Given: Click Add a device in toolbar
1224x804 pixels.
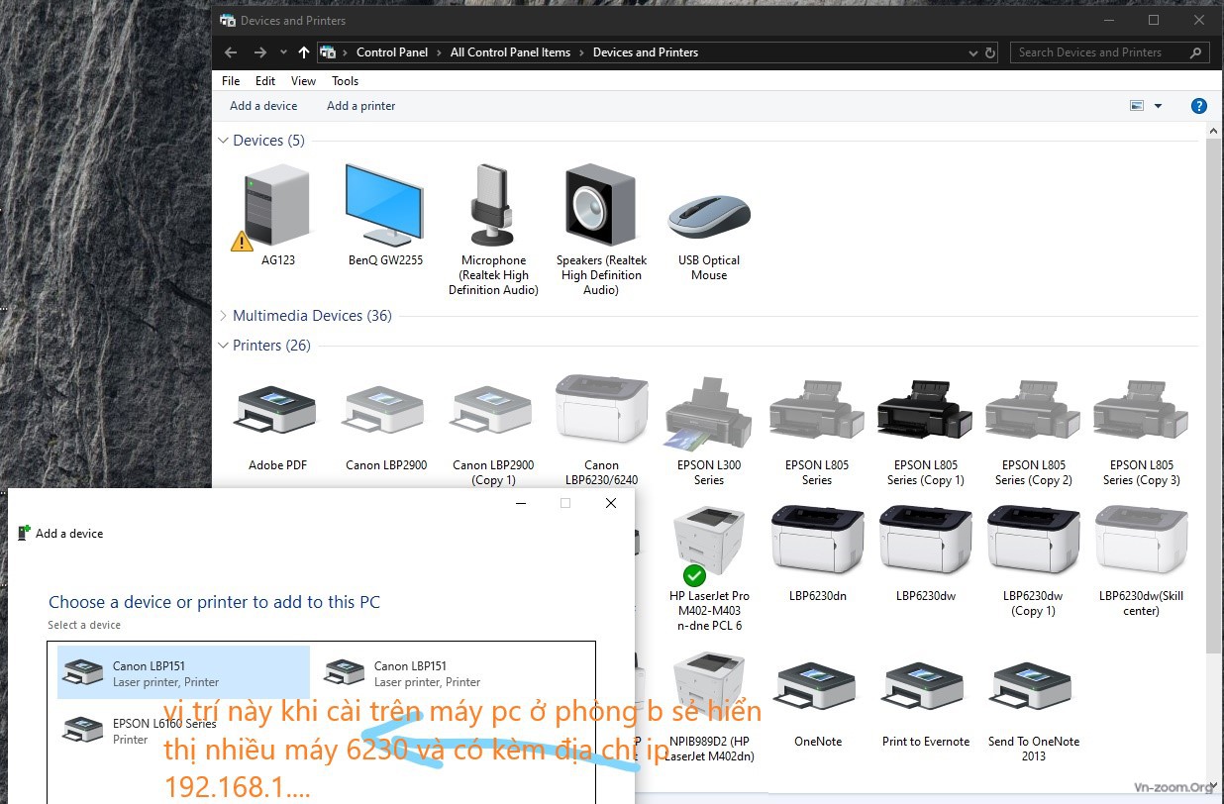Looking at the screenshot, I should point(263,106).
